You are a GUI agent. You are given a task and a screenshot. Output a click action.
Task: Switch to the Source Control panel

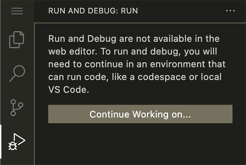17,107
